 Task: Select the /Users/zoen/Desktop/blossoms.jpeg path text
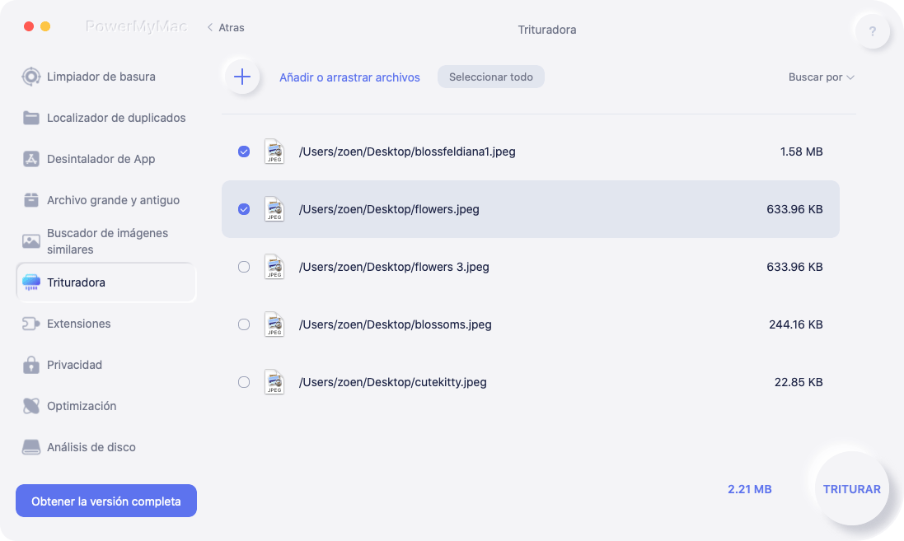click(x=395, y=324)
